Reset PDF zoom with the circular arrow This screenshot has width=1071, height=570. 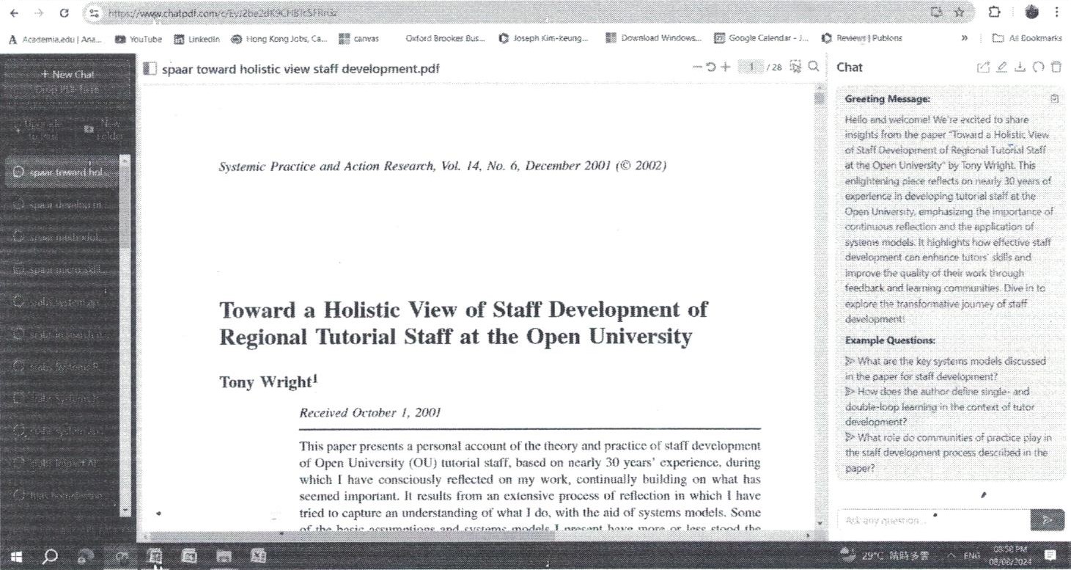coord(710,67)
